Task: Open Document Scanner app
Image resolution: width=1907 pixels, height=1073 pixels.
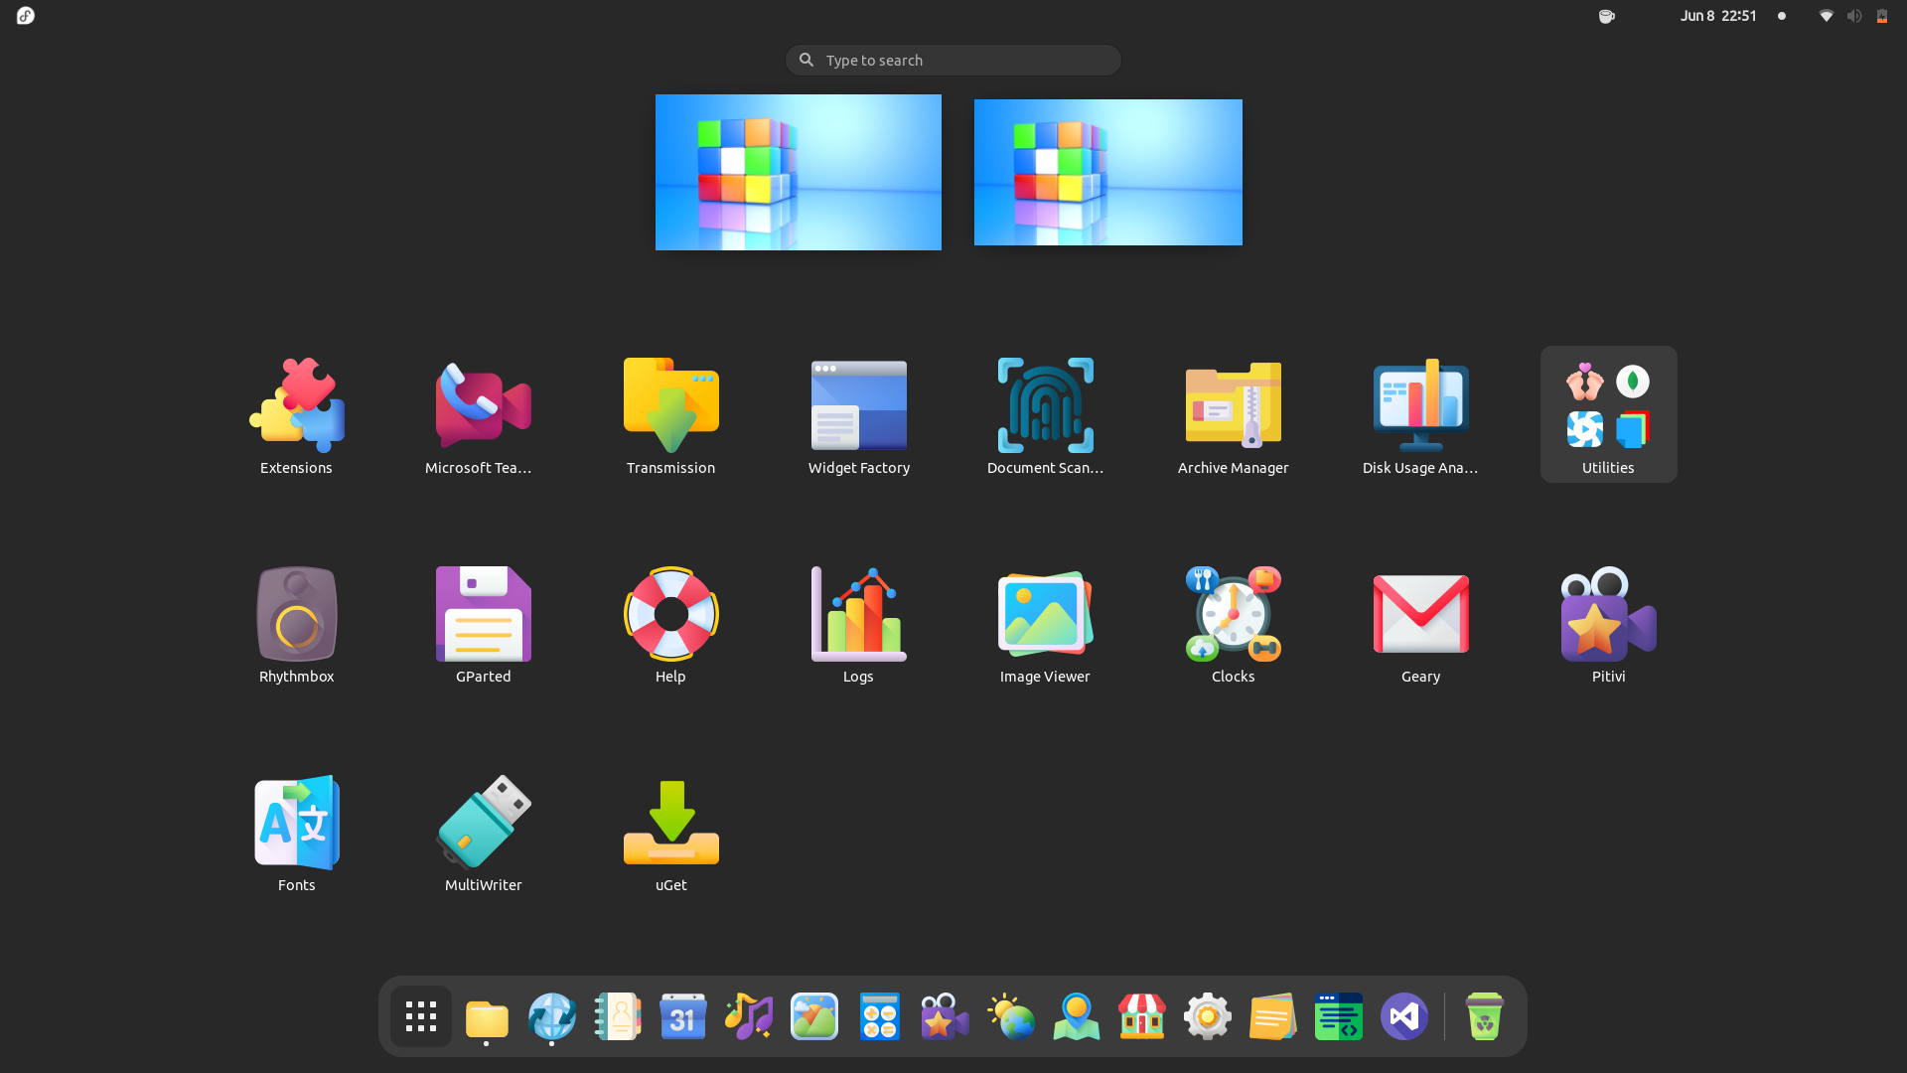Action: click(1045, 414)
